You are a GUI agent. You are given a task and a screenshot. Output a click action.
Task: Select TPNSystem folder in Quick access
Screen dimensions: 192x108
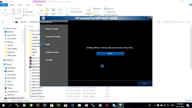click(12, 55)
